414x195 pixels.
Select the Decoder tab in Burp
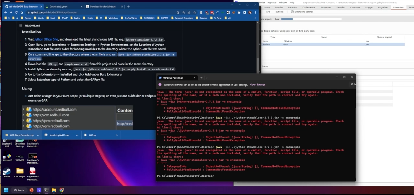coord(340,7)
